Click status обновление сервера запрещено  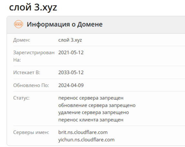[97, 105]
